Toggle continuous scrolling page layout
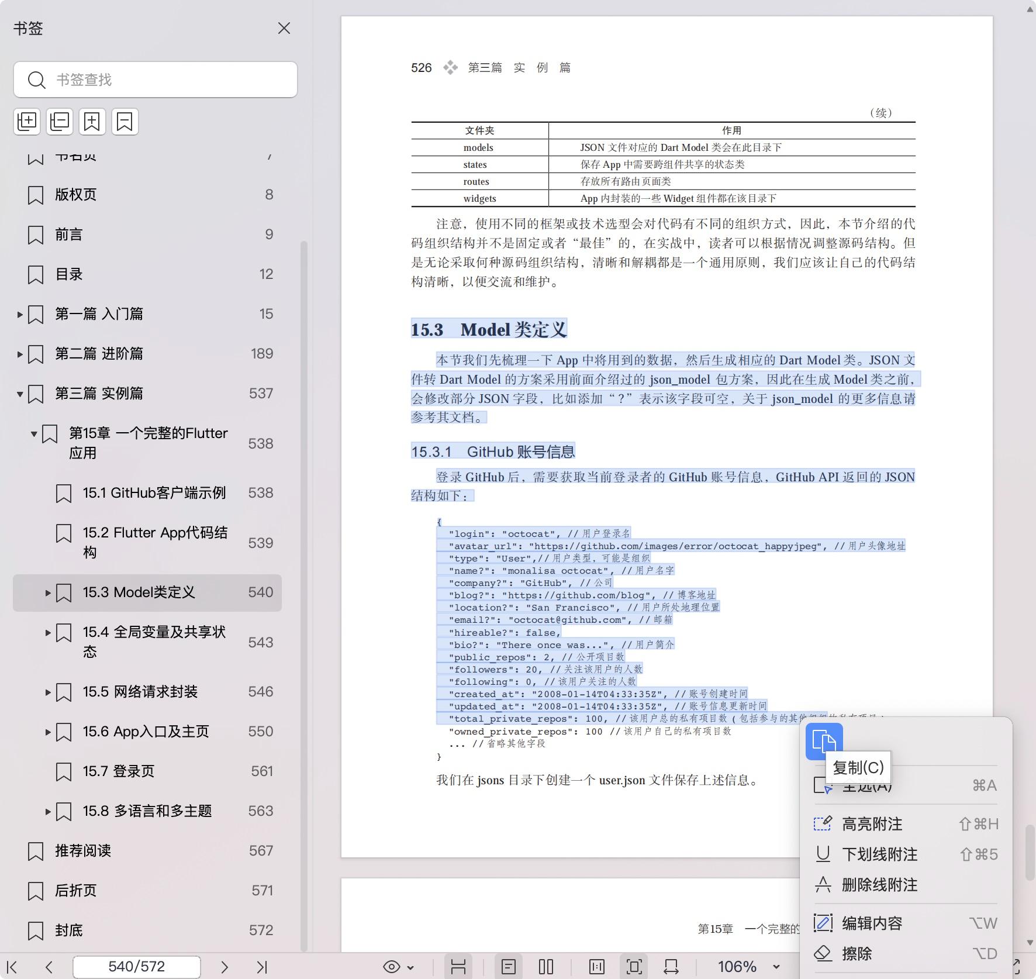This screenshot has width=1036, height=979. coord(459,966)
